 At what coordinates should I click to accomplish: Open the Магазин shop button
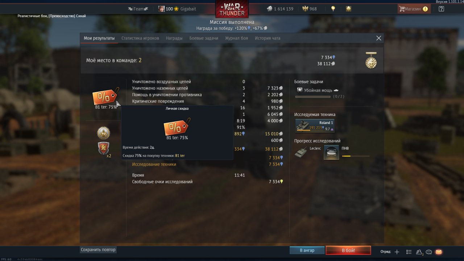pos(414,9)
